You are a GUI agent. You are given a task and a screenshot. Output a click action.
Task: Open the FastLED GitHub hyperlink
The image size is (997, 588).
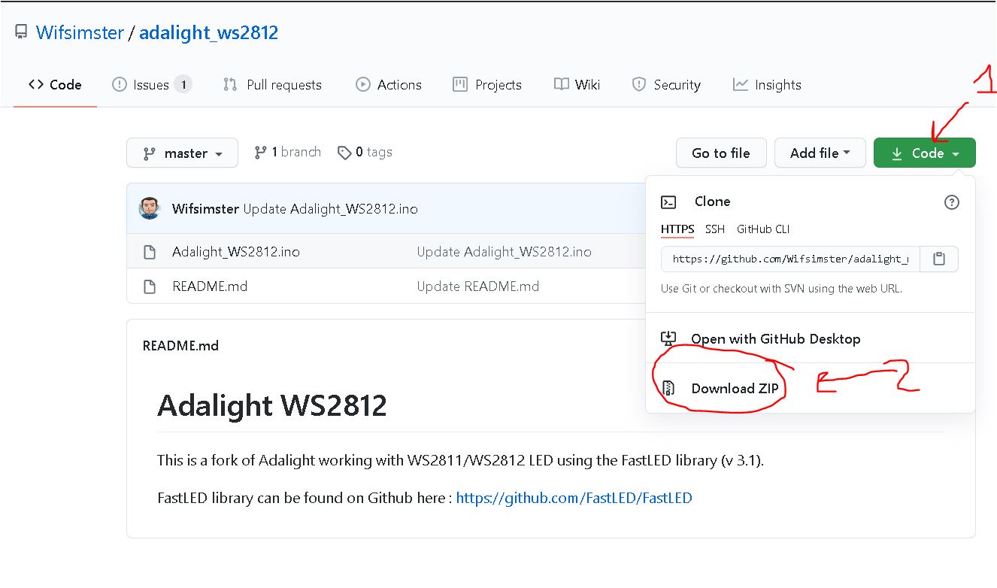(574, 498)
